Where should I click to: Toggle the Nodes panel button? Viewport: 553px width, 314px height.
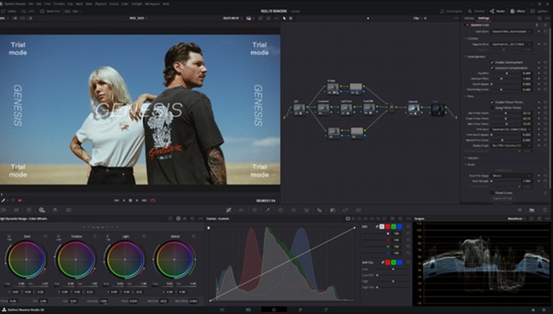pos(498,11)
